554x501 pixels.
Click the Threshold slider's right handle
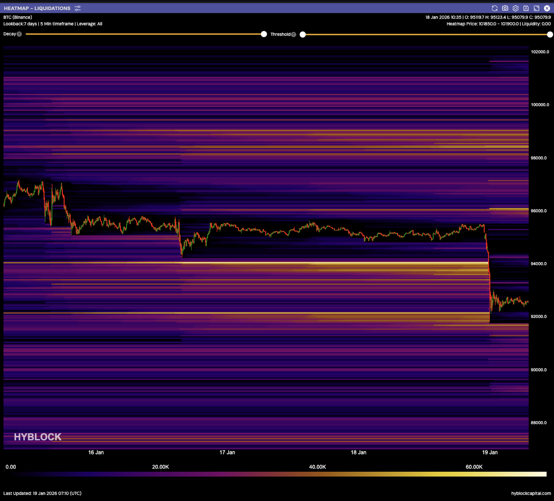(550, 34)
